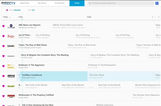The height and width of the screenshot is (106, 161).
Task: Select Best Fails of the Month S3 E7
Action: (115, 86)
